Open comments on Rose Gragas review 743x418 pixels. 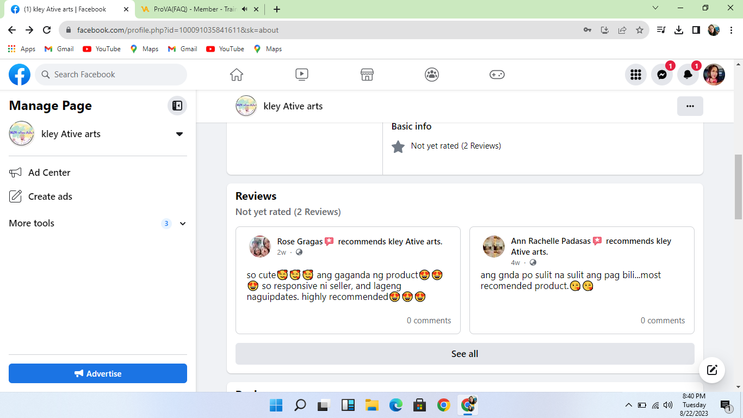pos(429,321)
